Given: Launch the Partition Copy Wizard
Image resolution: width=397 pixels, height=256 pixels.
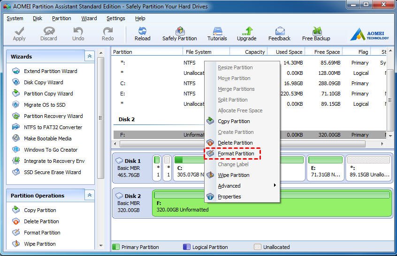Looking at the screenshot, I should pyautogui.click(x=48, y=94).
